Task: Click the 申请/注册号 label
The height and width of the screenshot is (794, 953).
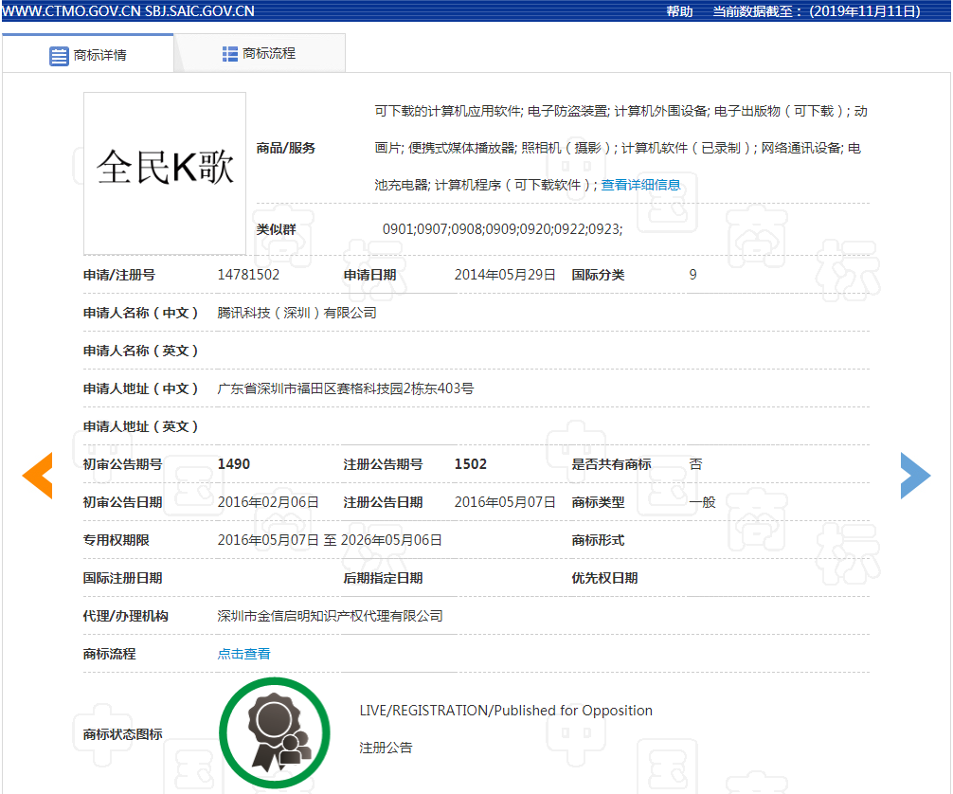Action: pos(119,275)
